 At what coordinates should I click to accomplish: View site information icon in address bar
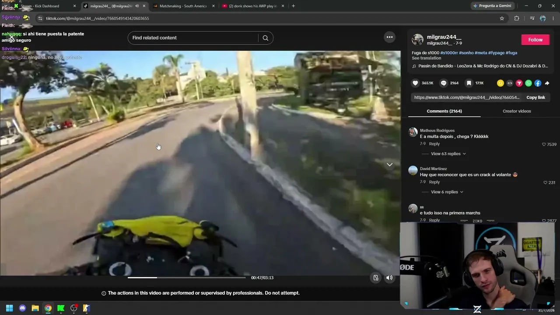40,18
